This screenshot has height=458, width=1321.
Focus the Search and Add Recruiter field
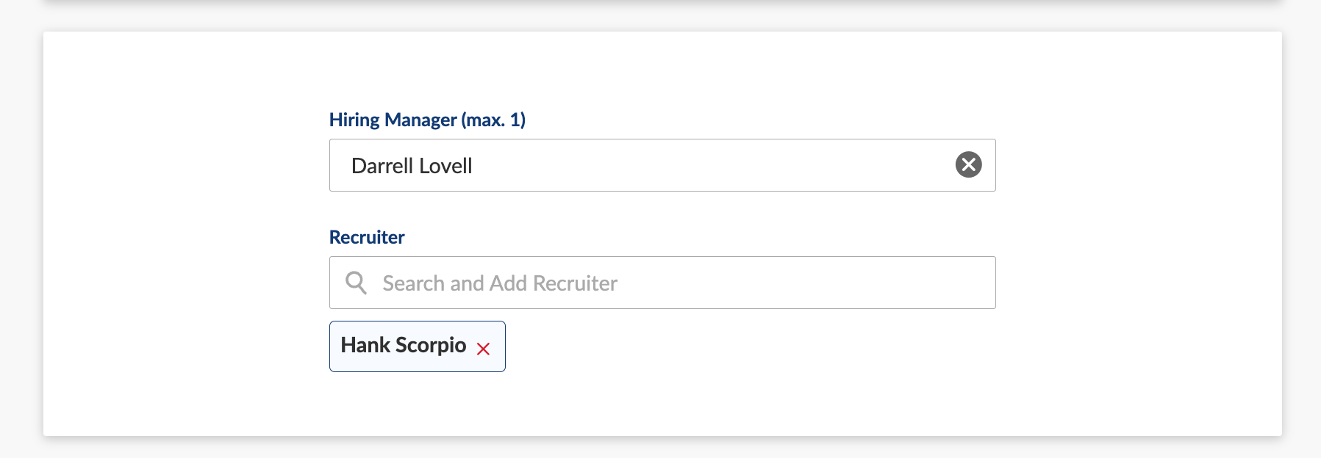point(662,283)
